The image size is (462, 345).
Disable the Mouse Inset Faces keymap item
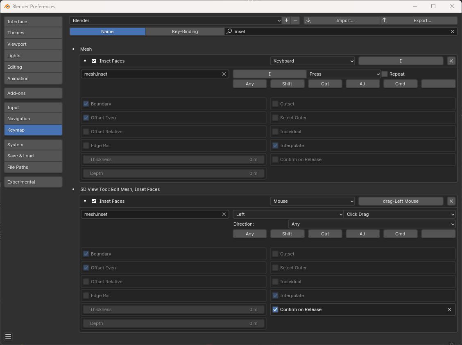tap(94, 201)
